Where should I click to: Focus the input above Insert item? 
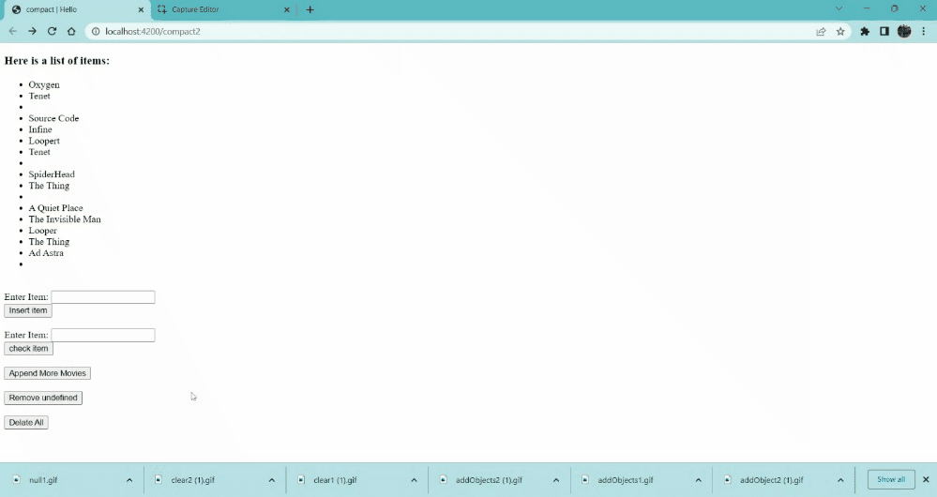[x=103, y=297]
